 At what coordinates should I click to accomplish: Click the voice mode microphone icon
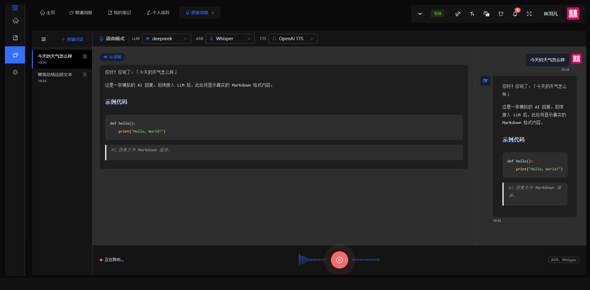coord(101,39)
